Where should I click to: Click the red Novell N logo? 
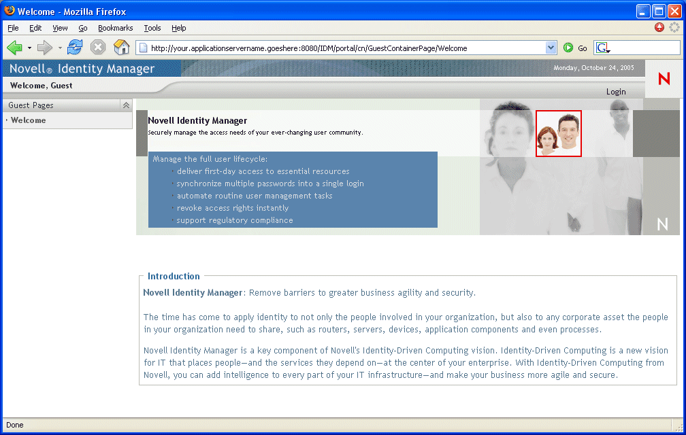(663, 79)
